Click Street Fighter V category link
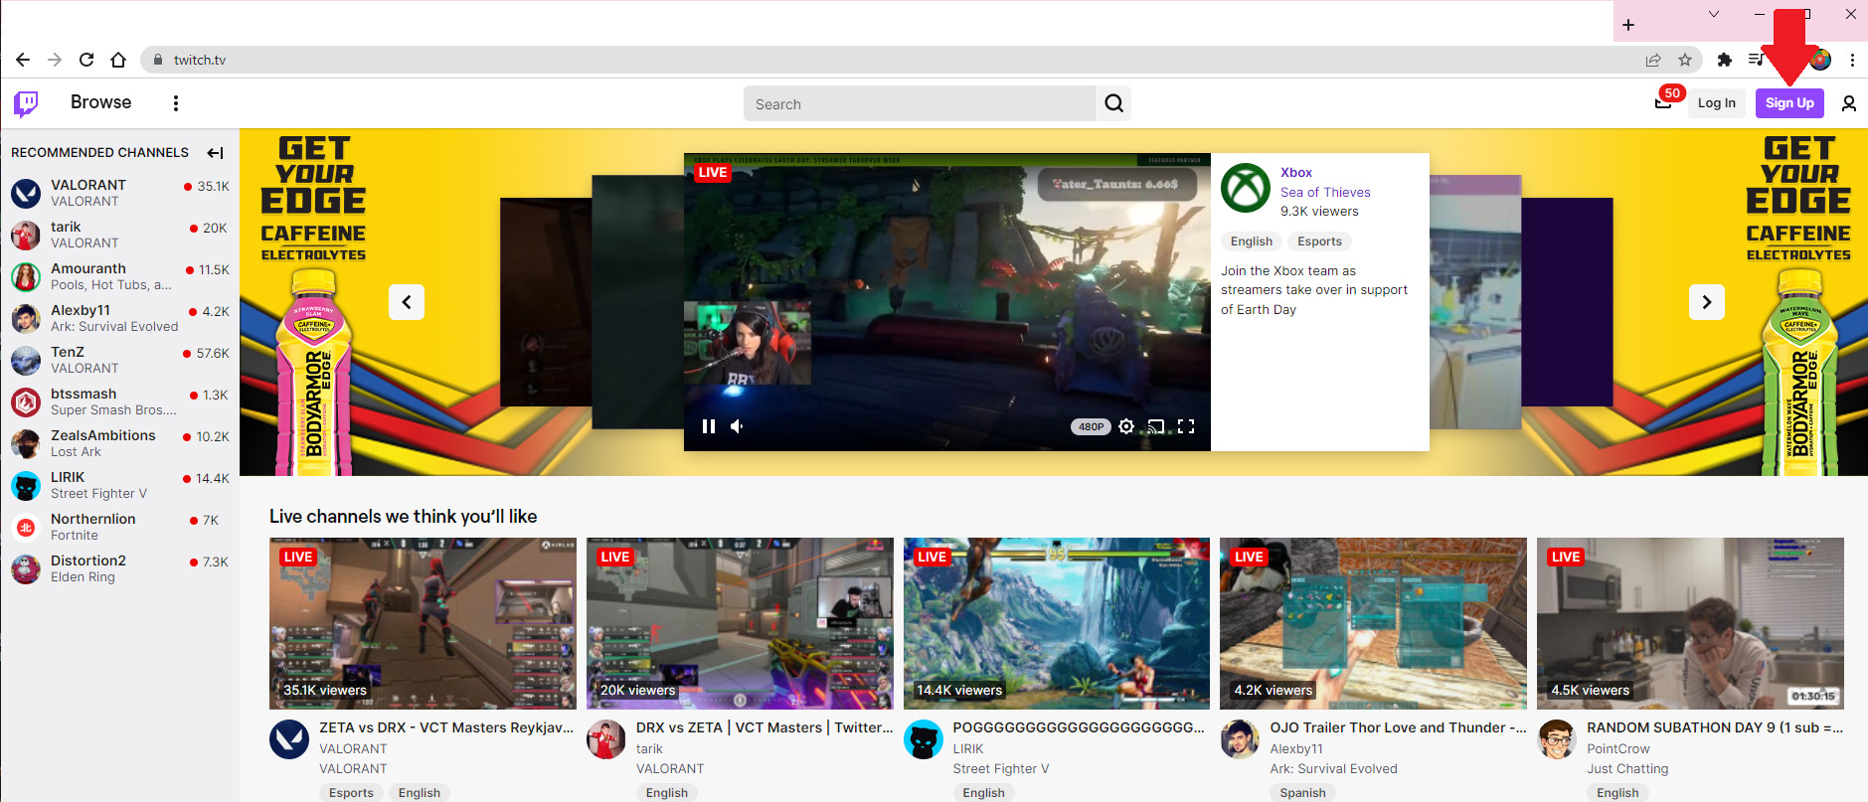 click(x=1000, y=769)
